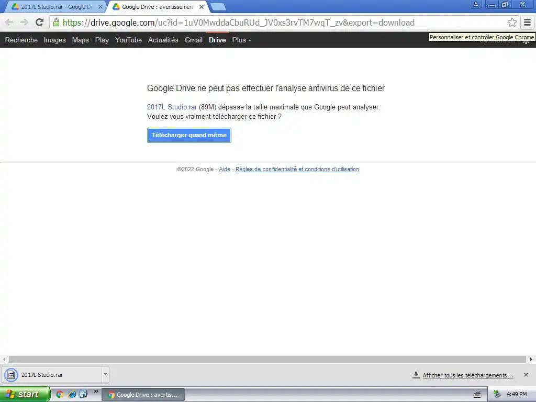Expand download item options arrow
536x402 pixels.
coord(105,375)
